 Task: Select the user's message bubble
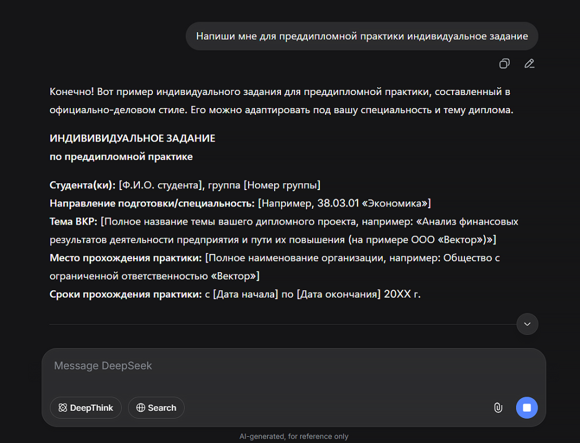tap(362, 36)
